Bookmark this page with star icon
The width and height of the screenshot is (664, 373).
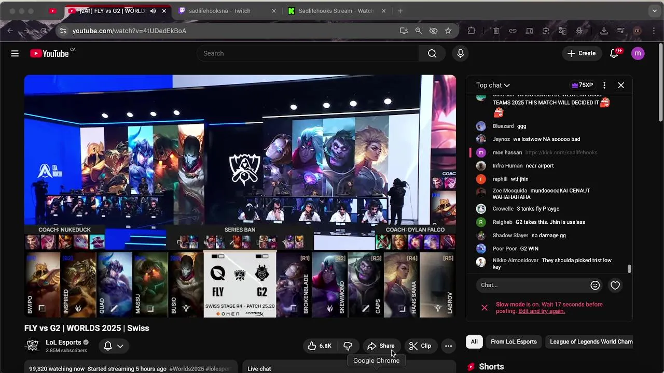[x=448, y=31]
